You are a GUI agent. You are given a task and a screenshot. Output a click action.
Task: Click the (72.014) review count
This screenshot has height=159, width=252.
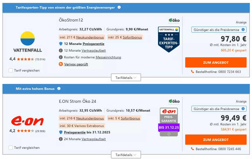[x=40, y=59]
